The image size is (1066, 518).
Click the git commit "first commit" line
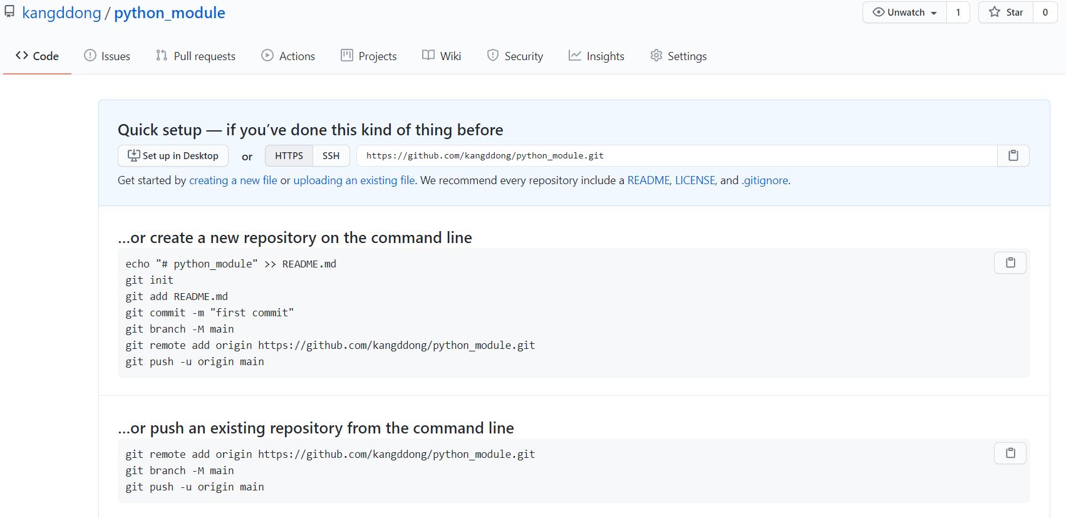coord(209,313)
